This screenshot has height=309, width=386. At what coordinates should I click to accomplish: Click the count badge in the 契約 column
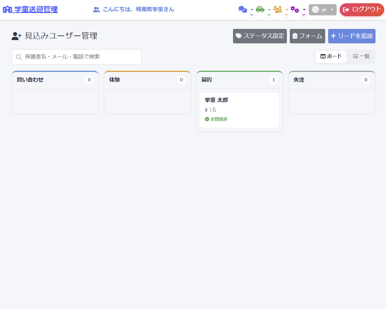click(273, 80)
